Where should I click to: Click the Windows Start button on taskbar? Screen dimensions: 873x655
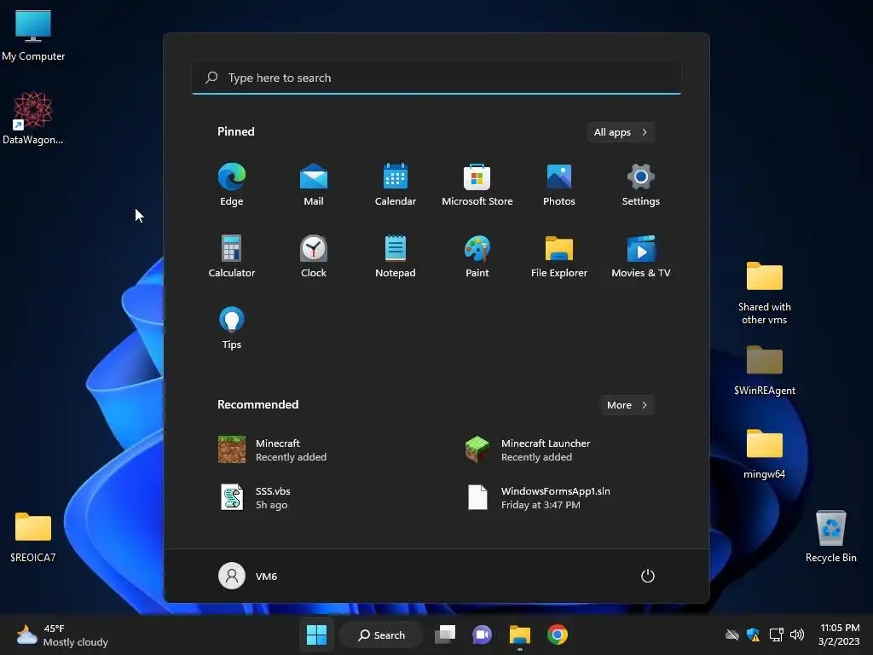point(317,635)
